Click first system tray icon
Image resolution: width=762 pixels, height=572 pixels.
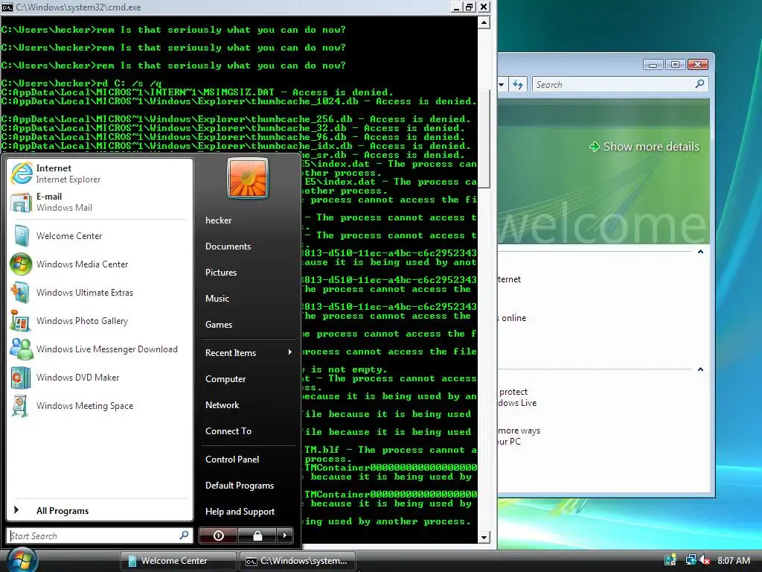point(670,560)
